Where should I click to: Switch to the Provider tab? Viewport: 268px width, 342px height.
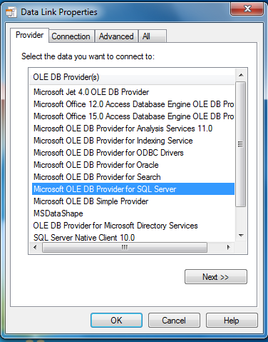point(29,35)
